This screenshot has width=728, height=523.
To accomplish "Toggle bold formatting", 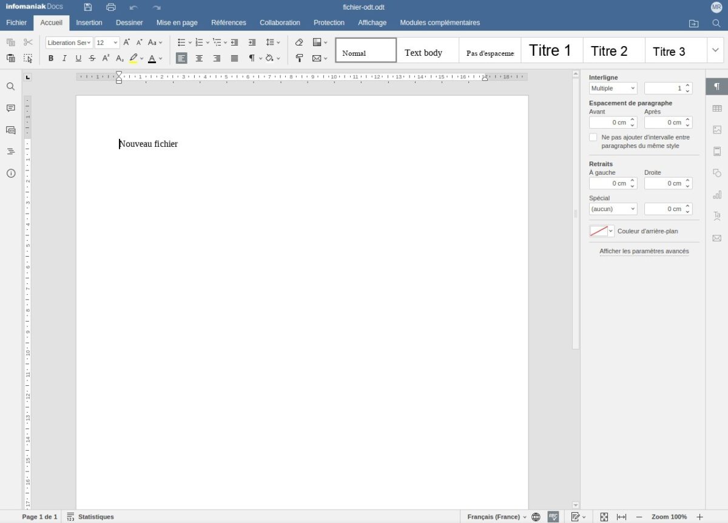I will click(50, 58).
